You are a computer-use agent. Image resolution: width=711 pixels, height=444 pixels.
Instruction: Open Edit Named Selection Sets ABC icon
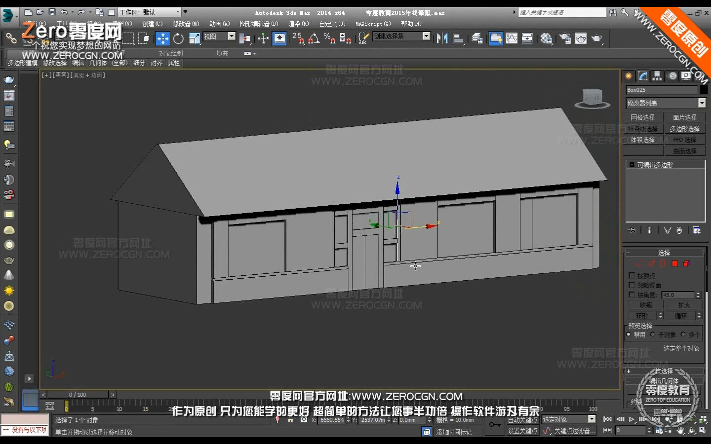coord(363,38)
